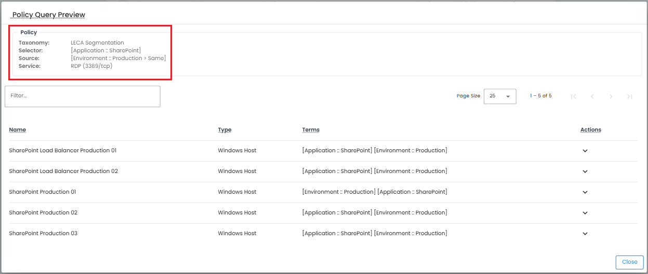Expand actions for SharePoint Load Balancer Production 01

point(585,151)
